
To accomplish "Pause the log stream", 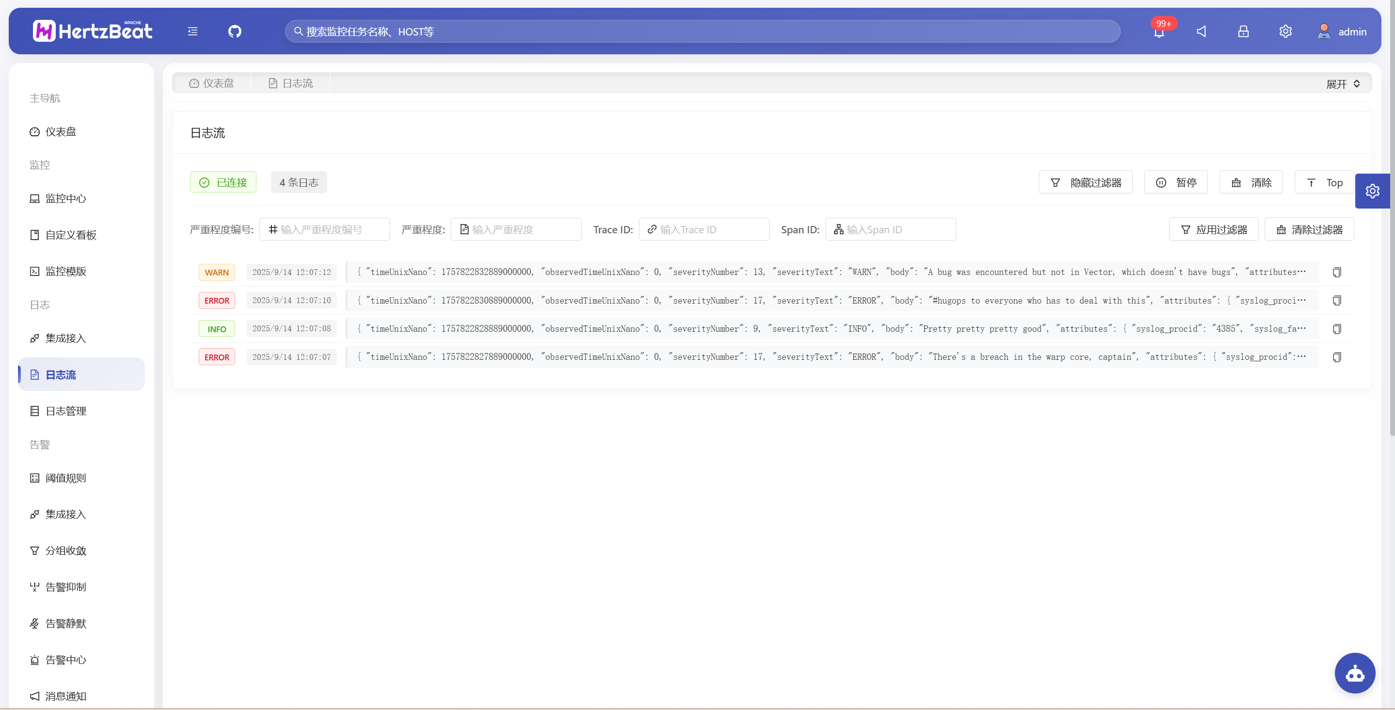I will 1176,183.
